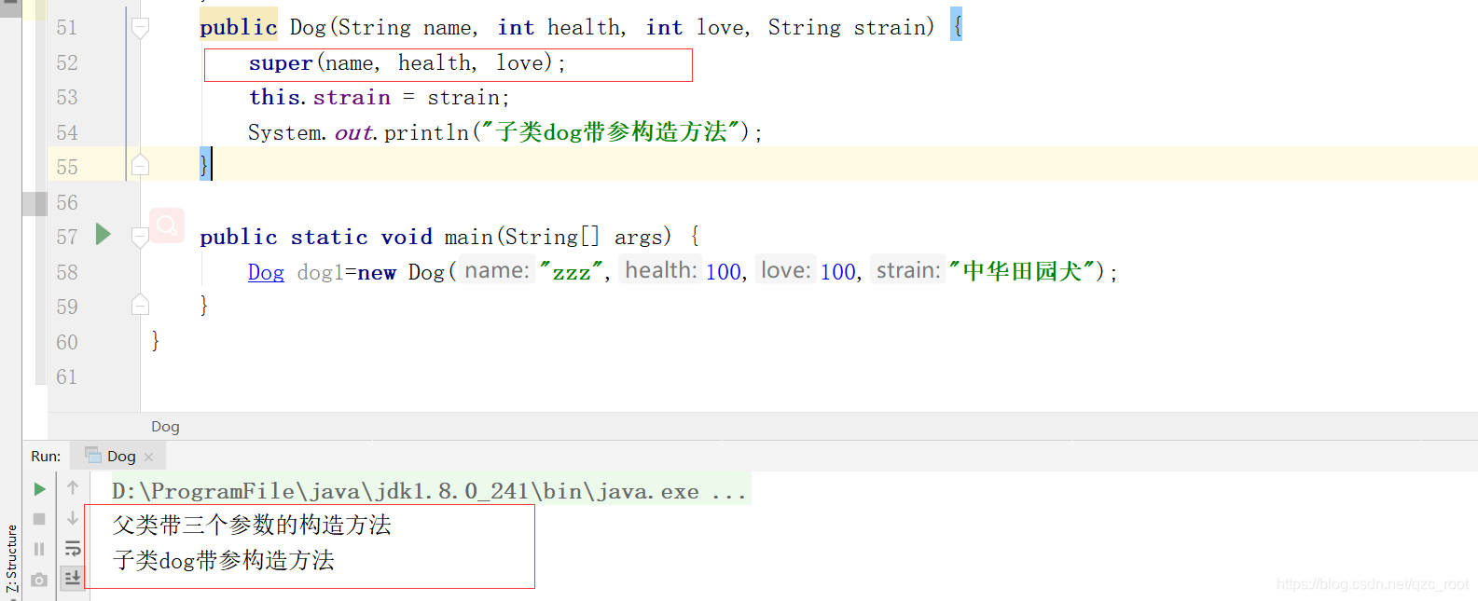The height and width of the screenshot is (601, 1478).
Task: Click the red magnifier icon on line 57
Action: (x=167, y=225)
